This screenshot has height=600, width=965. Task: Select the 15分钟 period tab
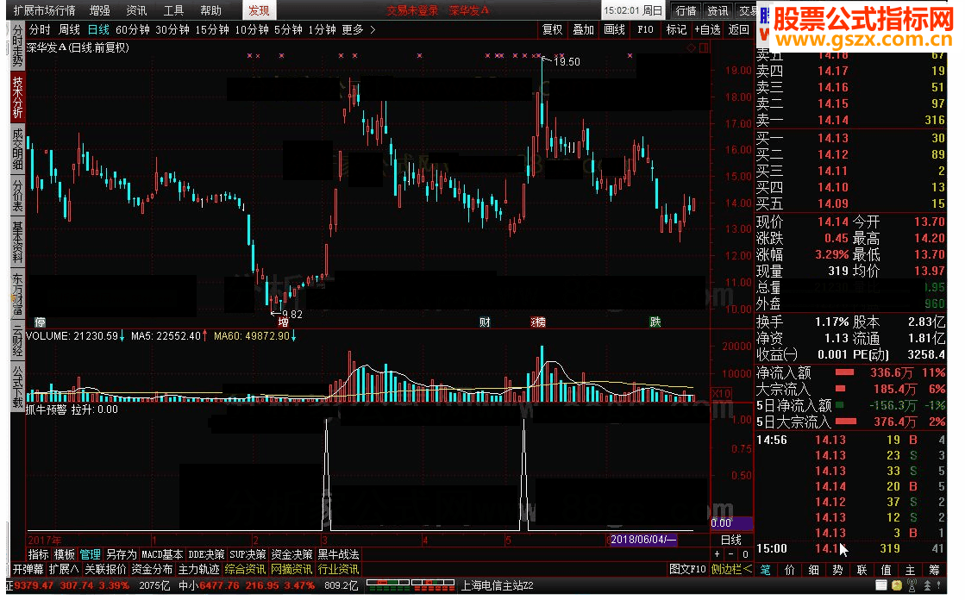212,29
